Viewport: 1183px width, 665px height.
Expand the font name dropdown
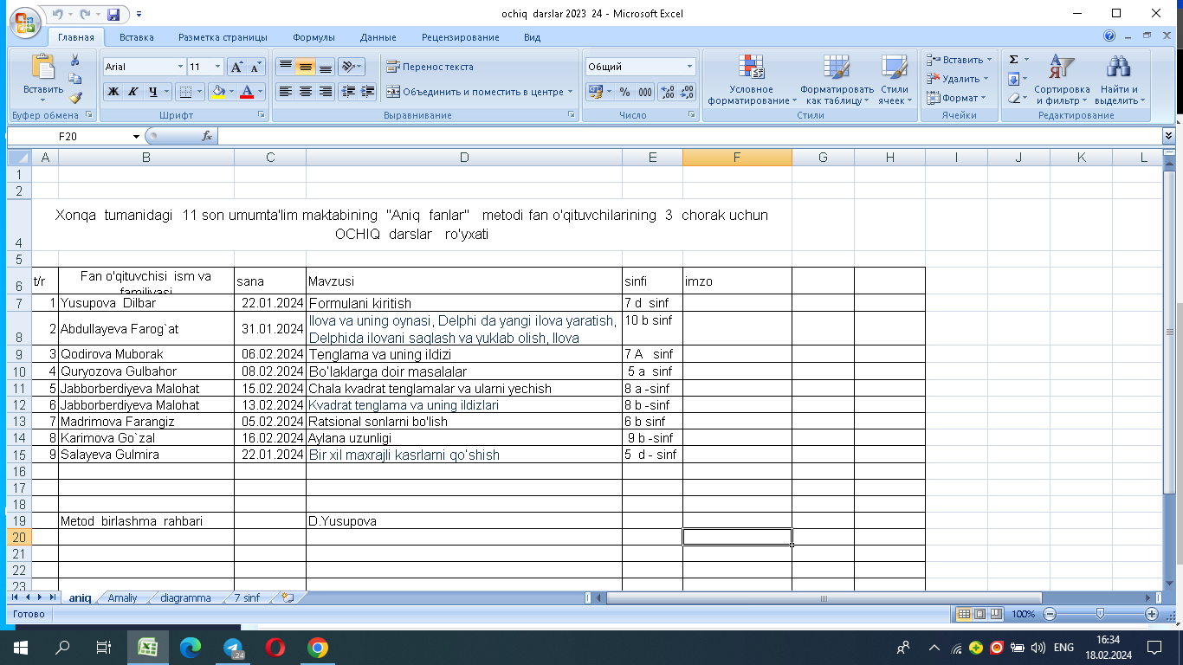[180, 67]
